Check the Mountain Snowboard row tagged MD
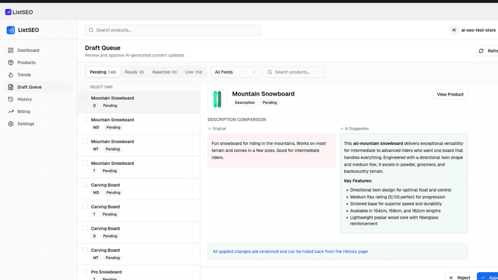The height and width of the screenshot is (280, 498). pyautogui.click(x=85, y=120)
